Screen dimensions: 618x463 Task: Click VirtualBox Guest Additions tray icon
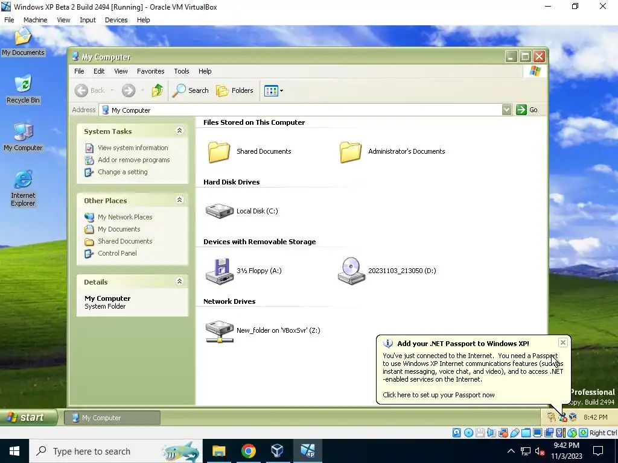pyautogui.click(x=573, y=417)
